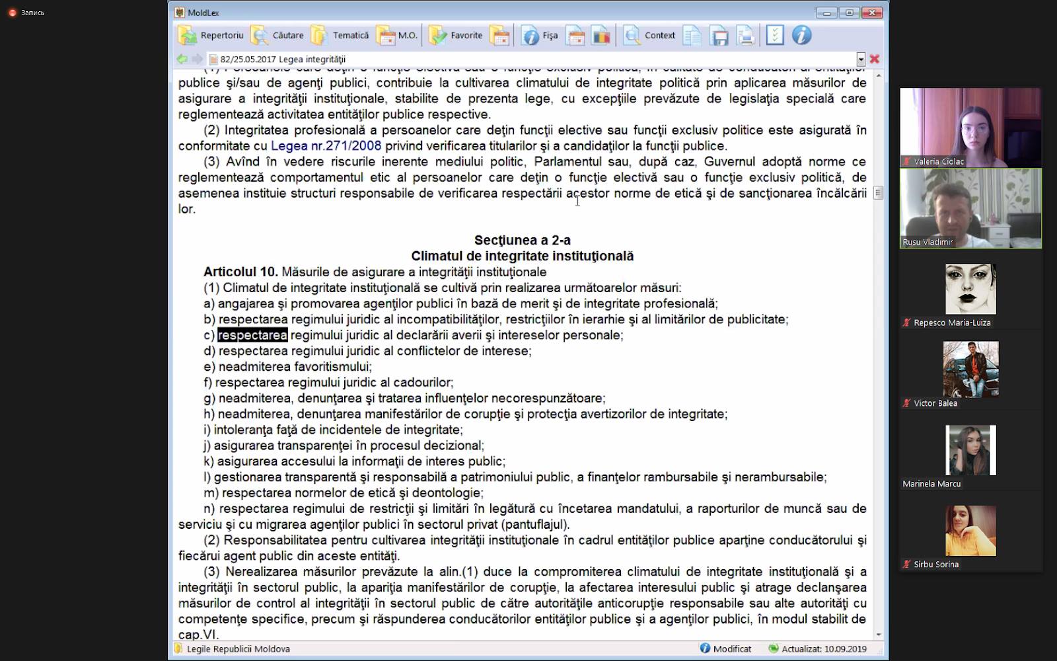Viewport: 1057px width, 661px height.
Task: Open the Repertoriu folder button
Action: [x=210, y=36]
